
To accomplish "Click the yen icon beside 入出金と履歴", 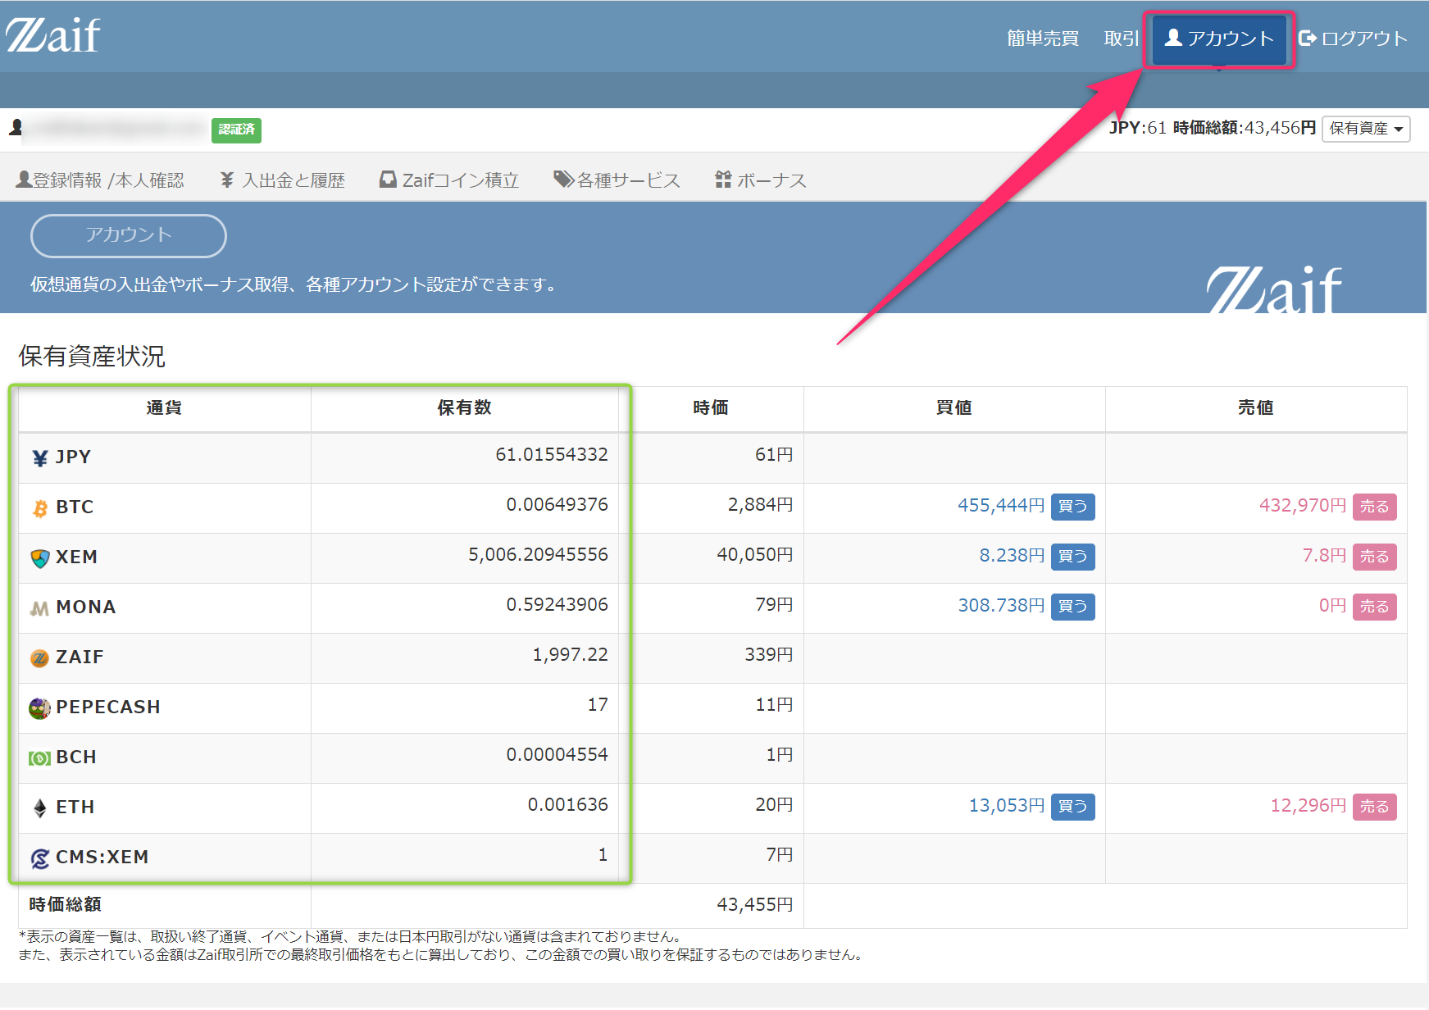I will point(227,180).
